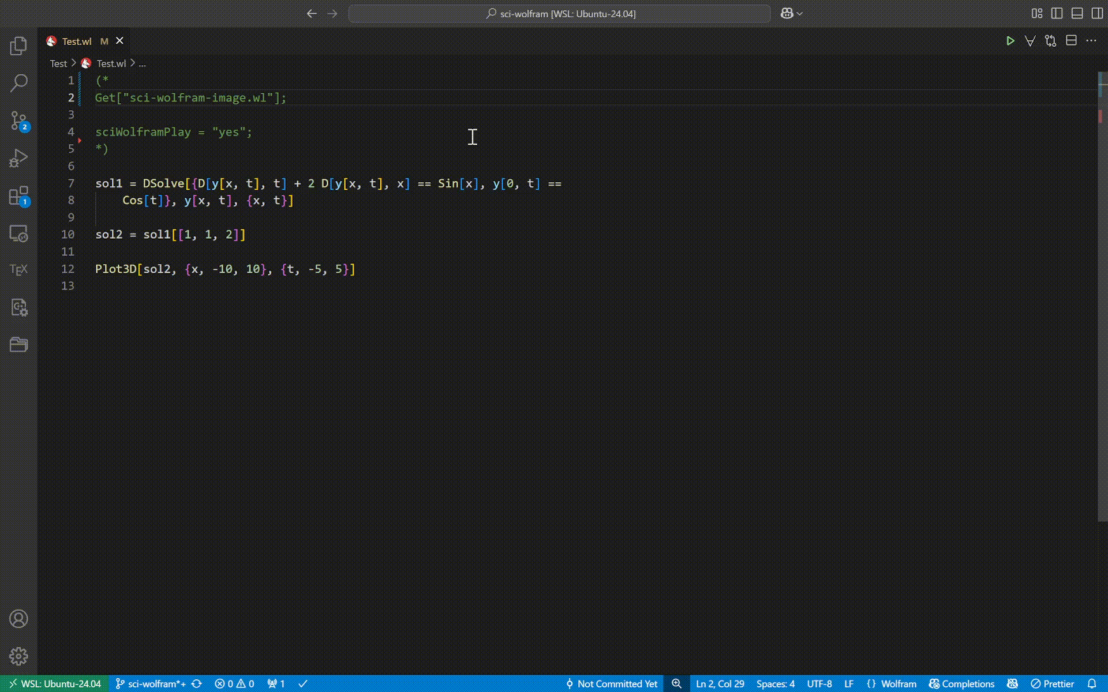Image resolution: width=1108 pixels, height=692 pixels.
Task: Open Source Control view with 2 changes
Action: click(18, 121)
